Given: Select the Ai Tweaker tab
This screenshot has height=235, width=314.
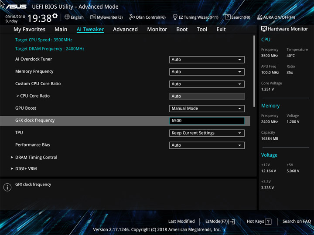Looking at the screenshot, I should [x=90, y=30].
